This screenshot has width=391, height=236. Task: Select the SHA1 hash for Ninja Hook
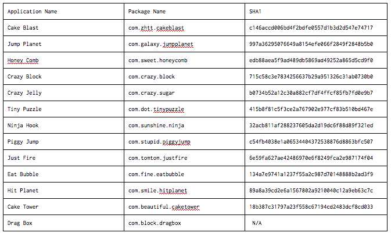(311, 126)
